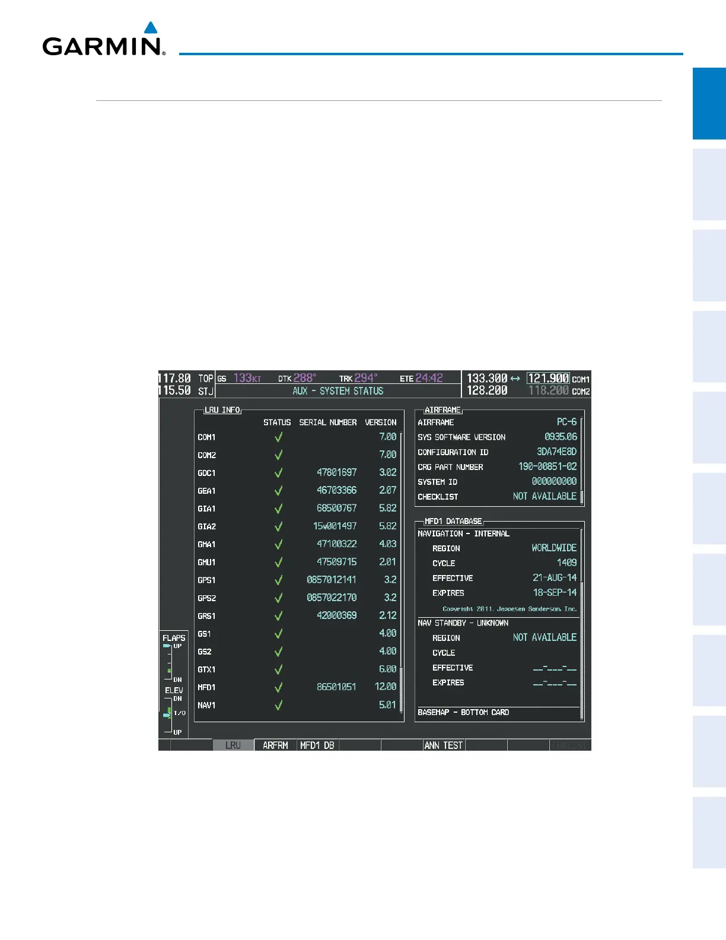Click the Jeppesen Sanderson copyright line
This screenshot has width=726, height=940.
pos(510,609)
